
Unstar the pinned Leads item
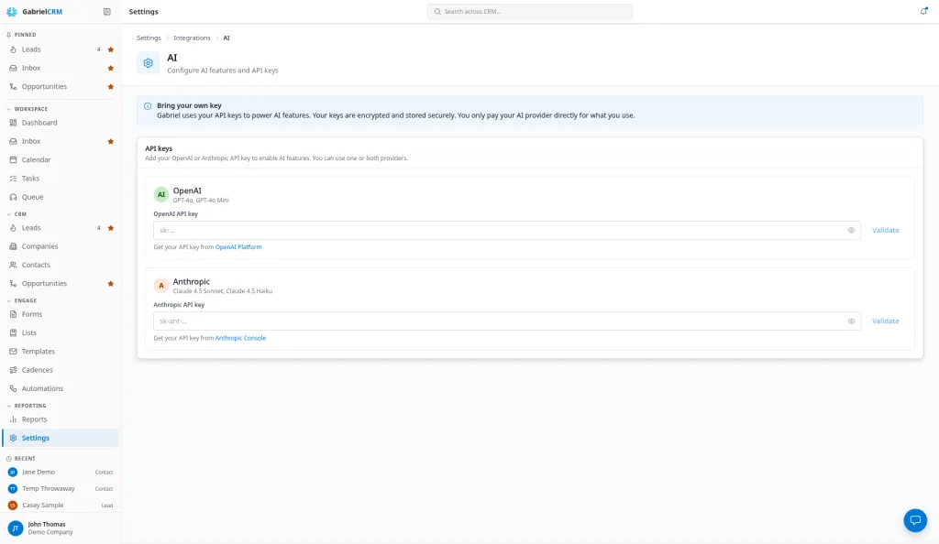pos(111,49)
